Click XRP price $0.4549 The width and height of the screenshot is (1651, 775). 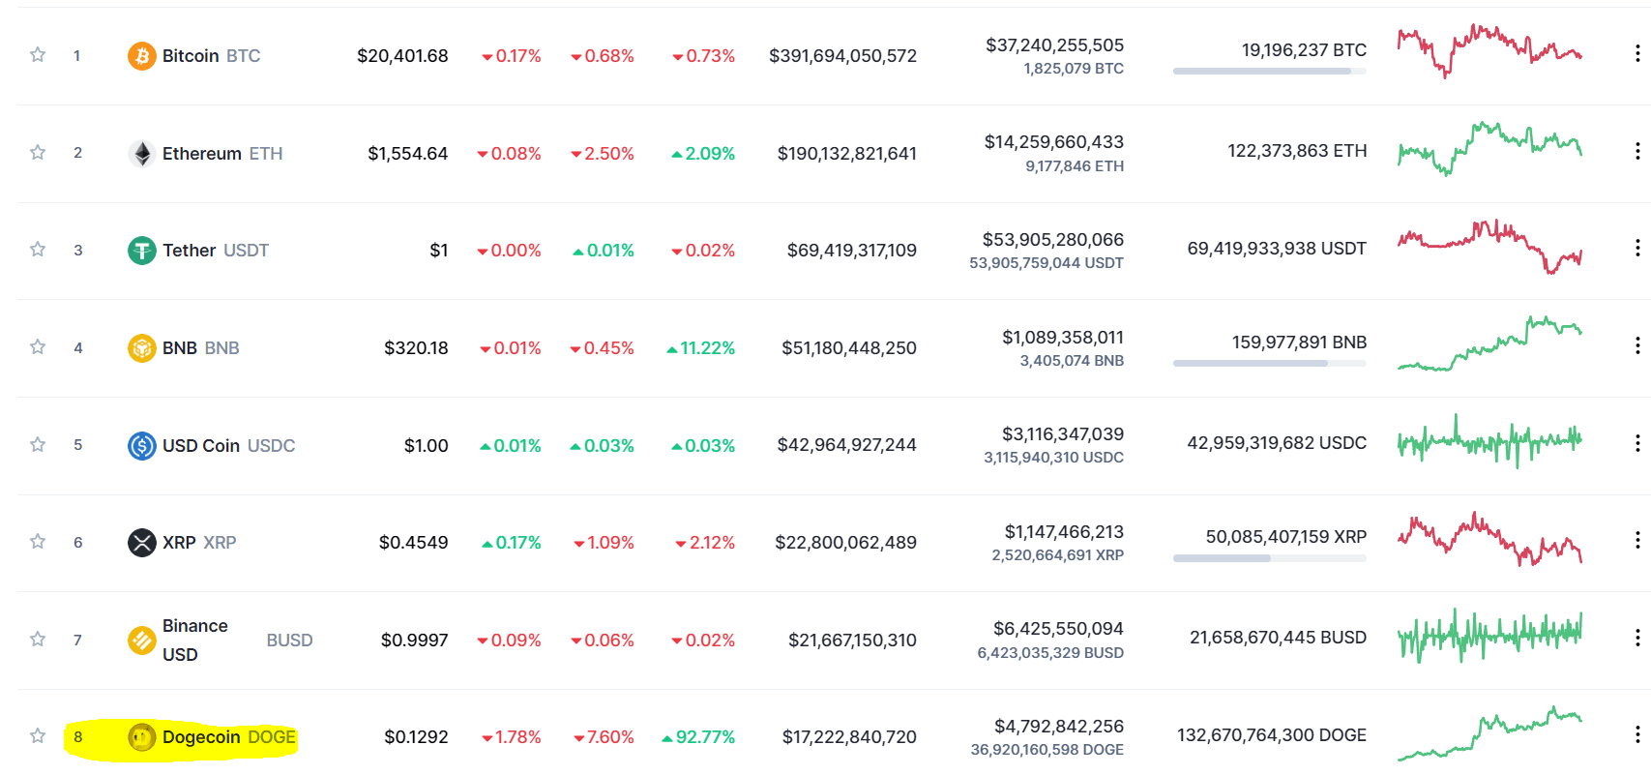tap(414, 543)
